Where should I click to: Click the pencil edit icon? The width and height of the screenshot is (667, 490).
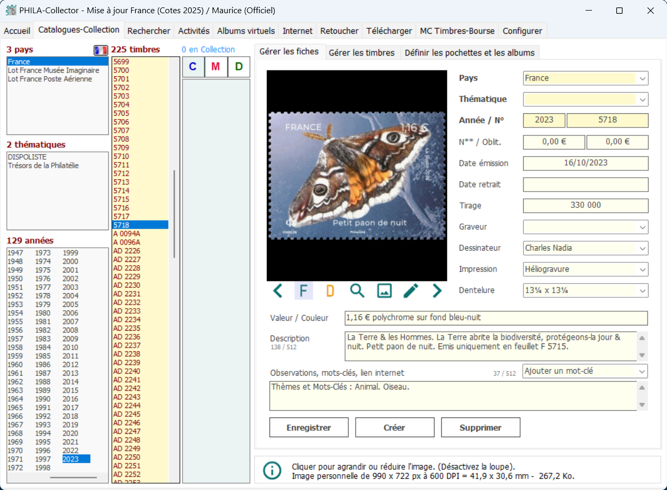(x=411, y=291)
